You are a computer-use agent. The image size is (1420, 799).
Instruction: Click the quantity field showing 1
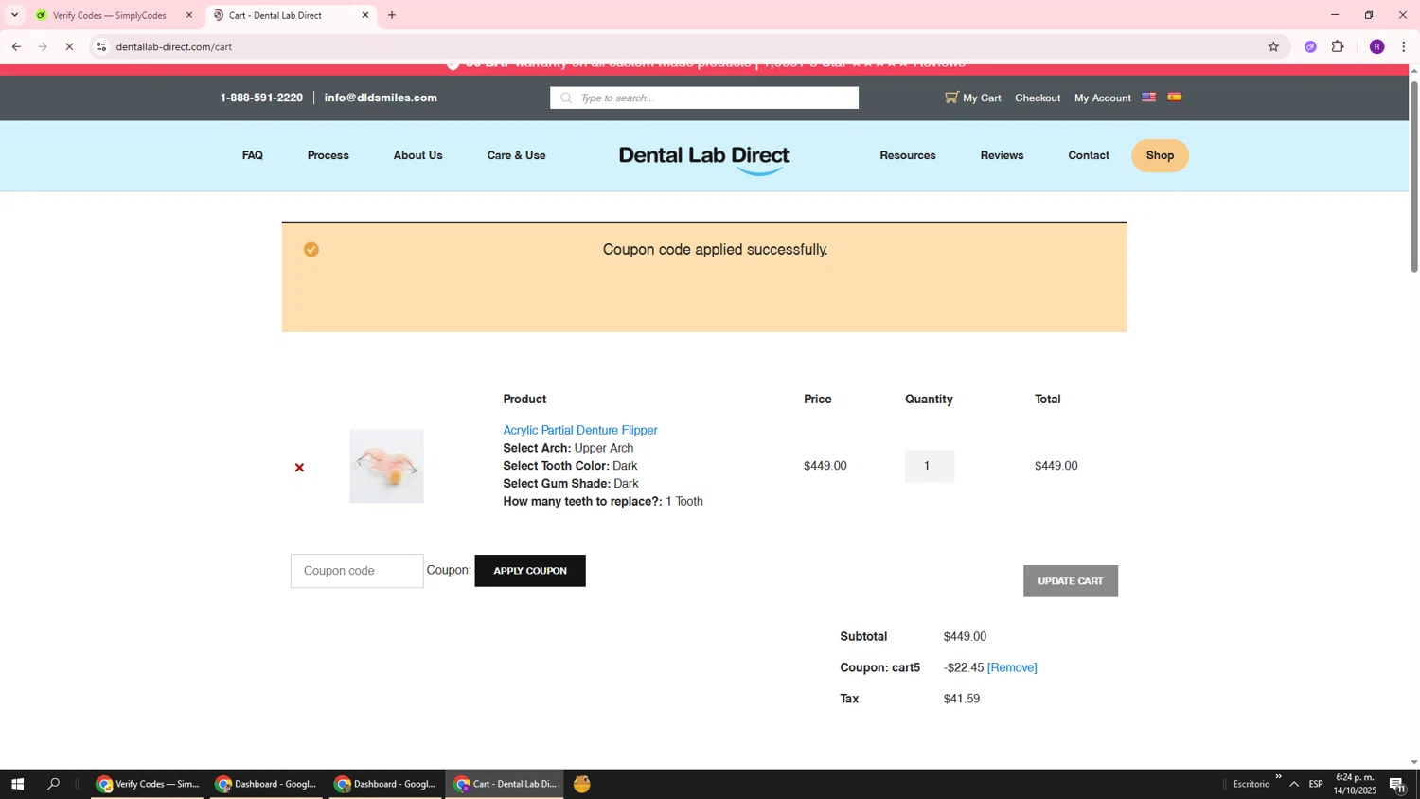(x=930, y=466)
